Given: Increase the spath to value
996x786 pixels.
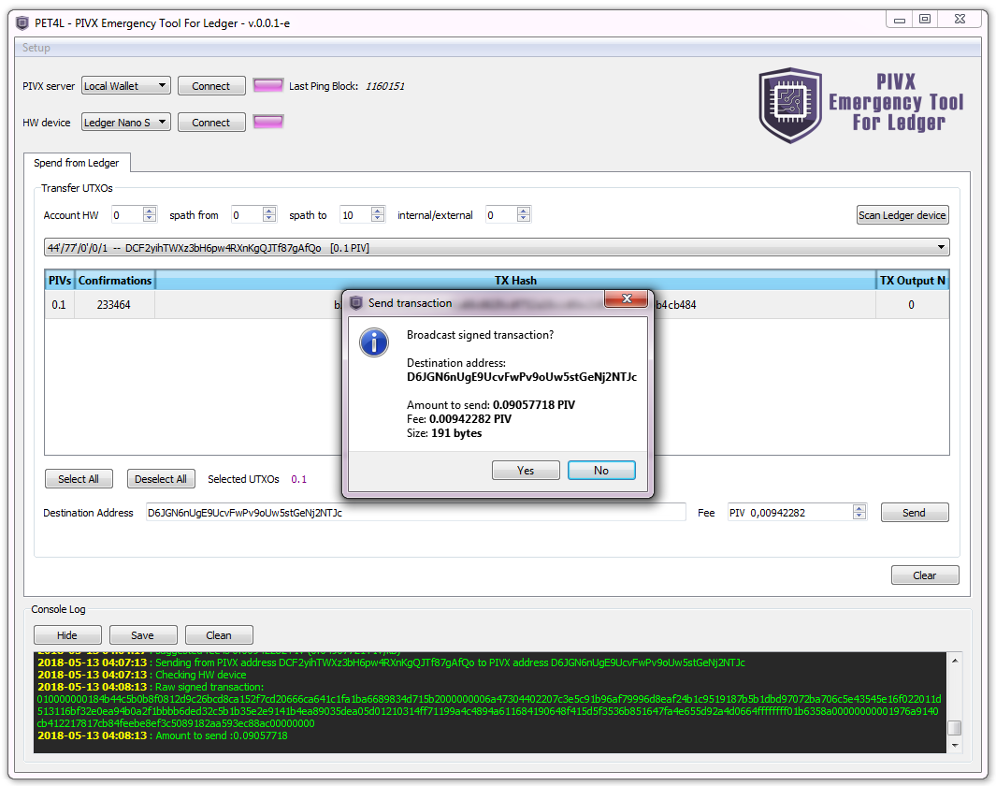Looking at the screenshot, I should coord(378,211).
